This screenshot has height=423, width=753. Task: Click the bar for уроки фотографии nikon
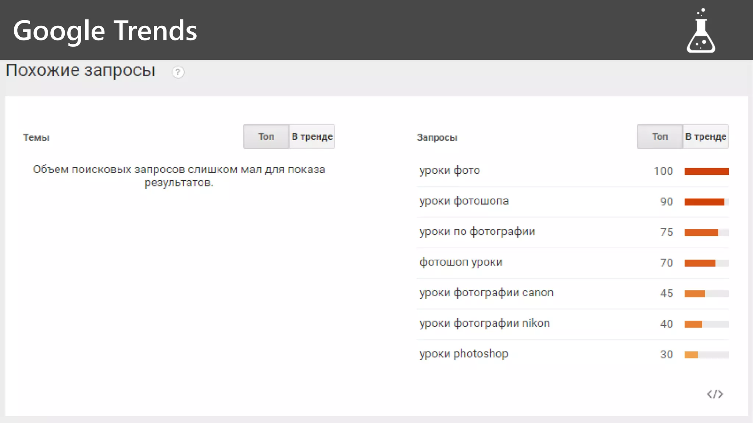[x=706, y=324]
